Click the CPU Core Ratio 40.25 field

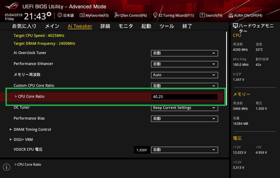(185, 97)
